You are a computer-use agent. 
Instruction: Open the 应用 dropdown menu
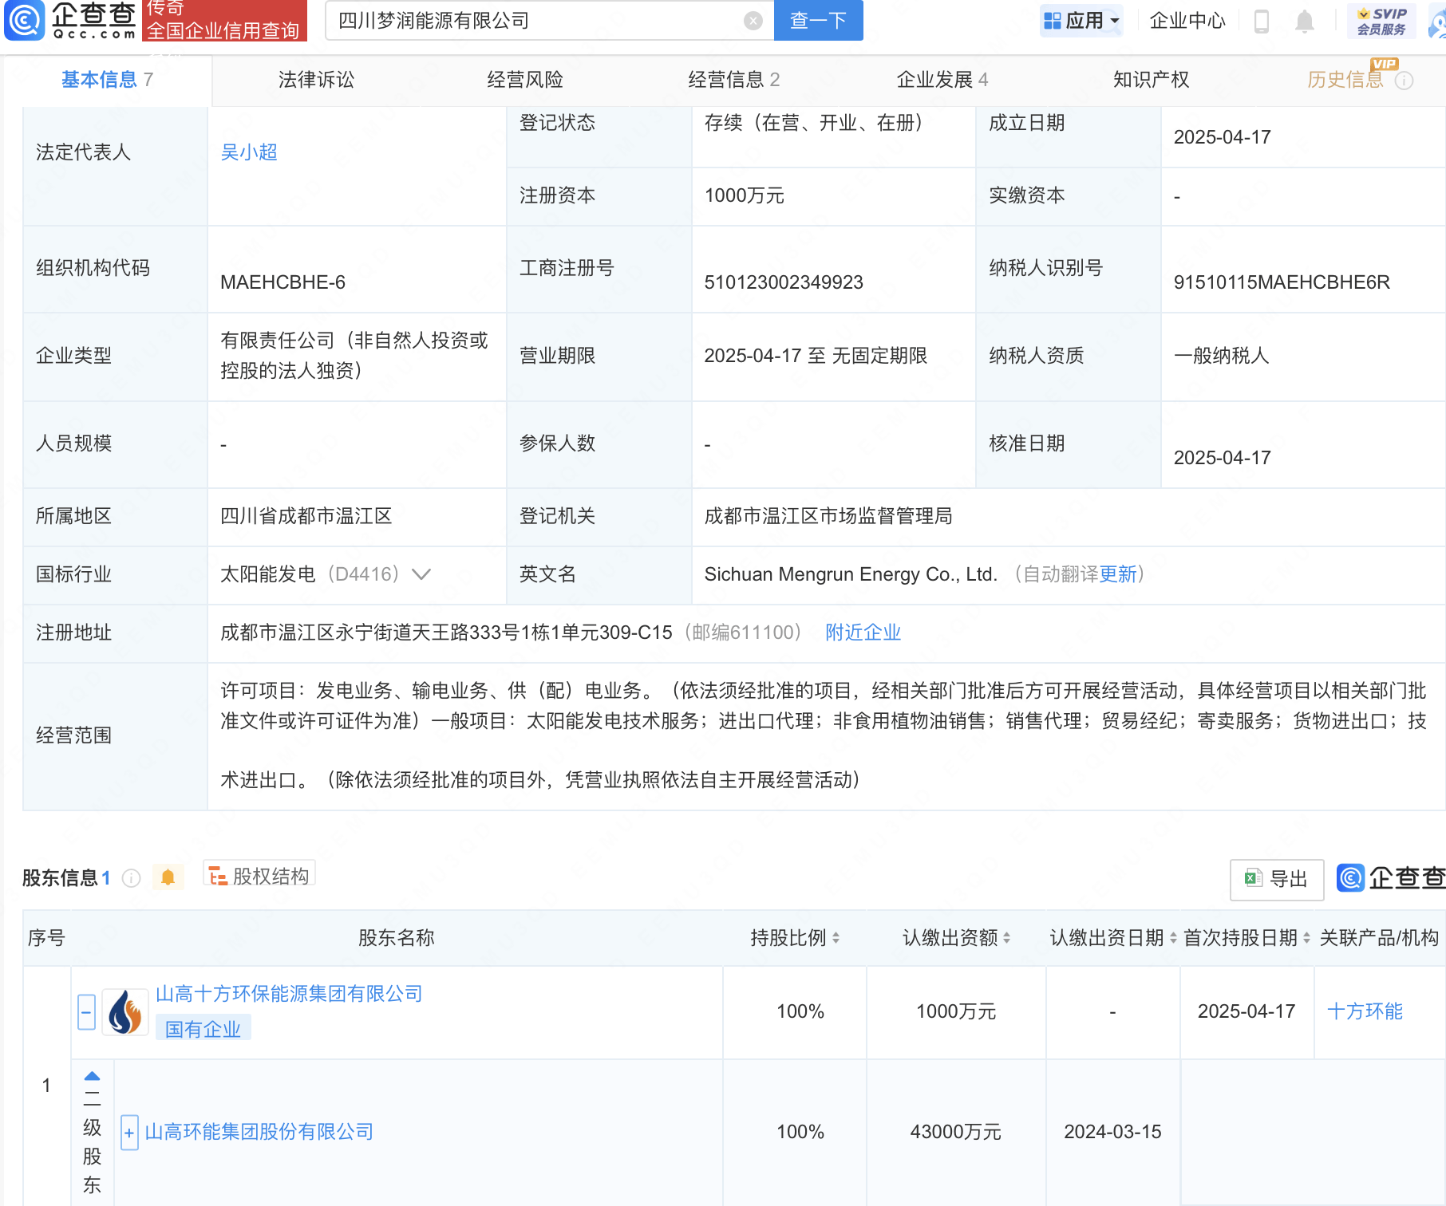(x=1082, y=21)
